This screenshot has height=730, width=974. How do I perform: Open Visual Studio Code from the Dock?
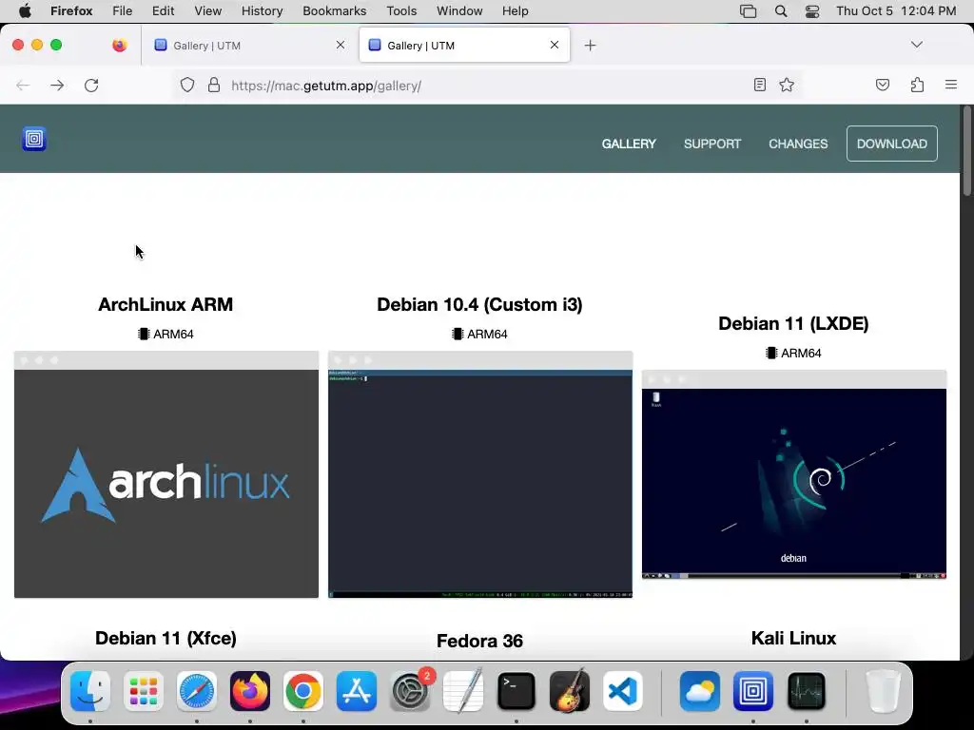tap(623, 691)
